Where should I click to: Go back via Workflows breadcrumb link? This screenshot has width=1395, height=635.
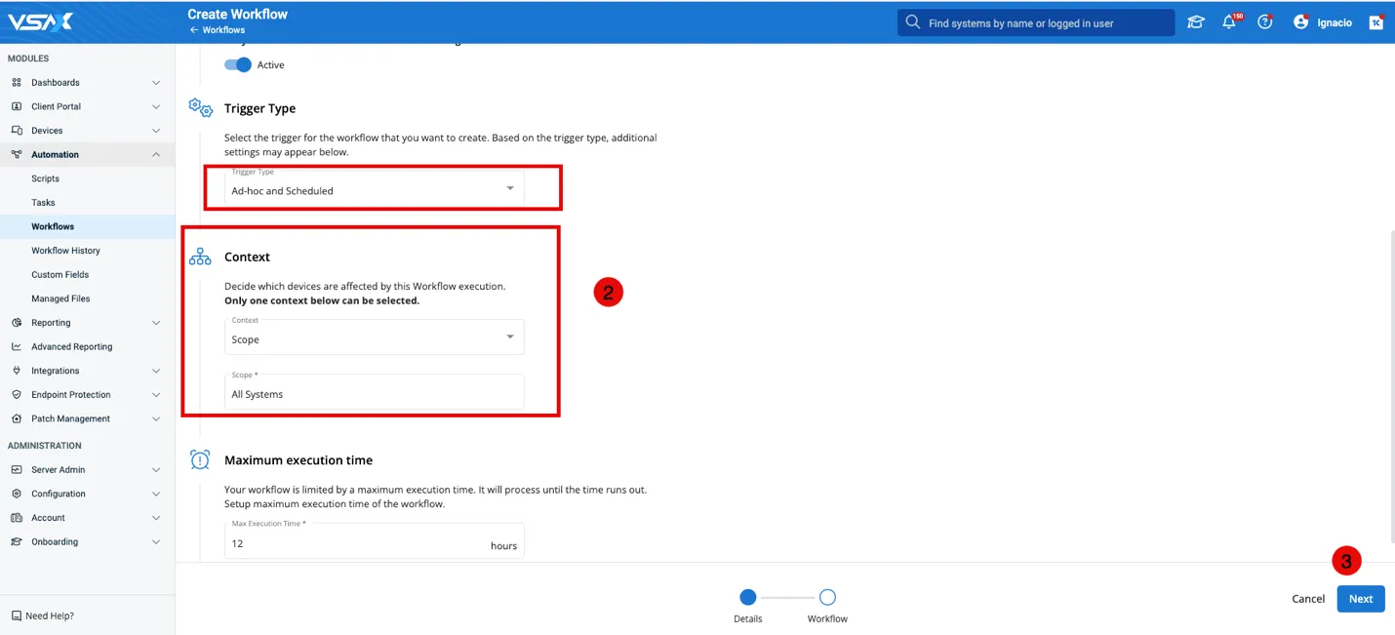click(222, 30)
